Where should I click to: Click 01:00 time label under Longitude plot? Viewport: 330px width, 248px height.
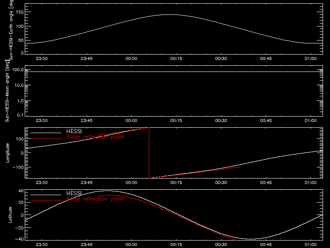[x=311, y=183]
